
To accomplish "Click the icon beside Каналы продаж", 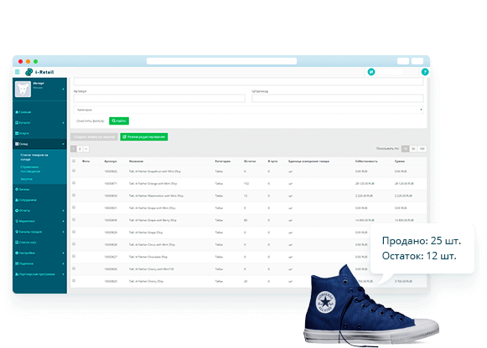I will tap(17, 232).
